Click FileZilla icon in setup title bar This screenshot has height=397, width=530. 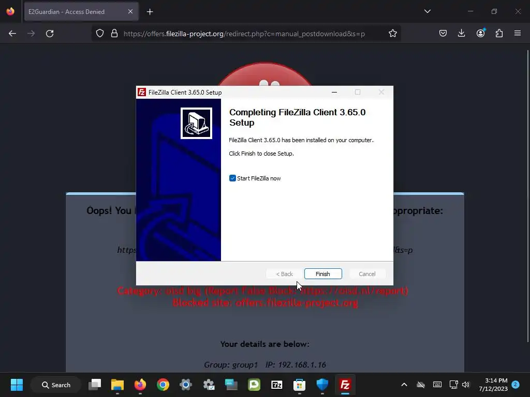click(142, 92)
